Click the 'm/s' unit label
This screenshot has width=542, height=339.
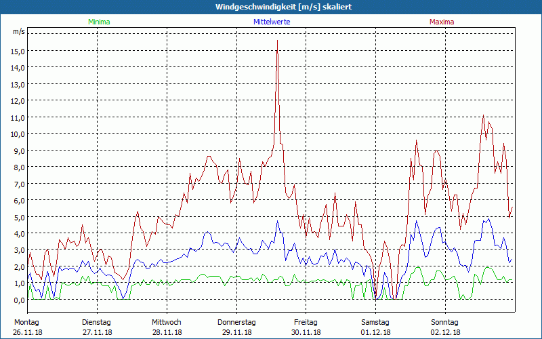(19, 31)
